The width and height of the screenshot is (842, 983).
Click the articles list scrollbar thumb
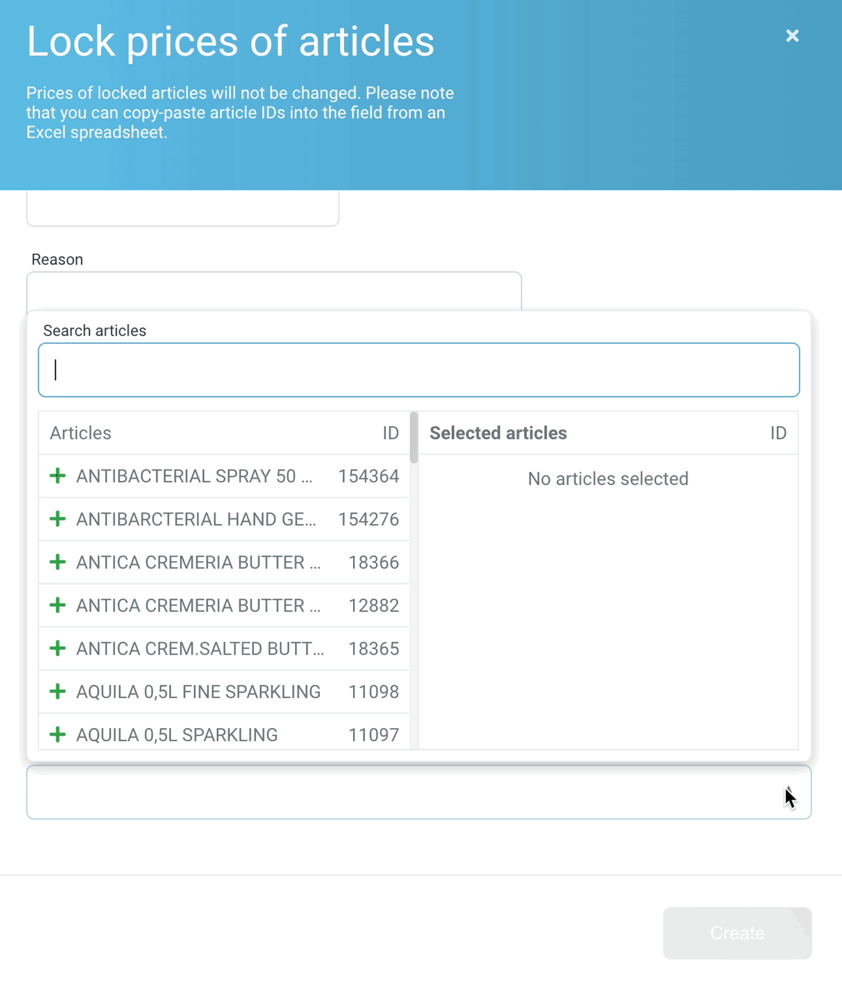[414, 438]
